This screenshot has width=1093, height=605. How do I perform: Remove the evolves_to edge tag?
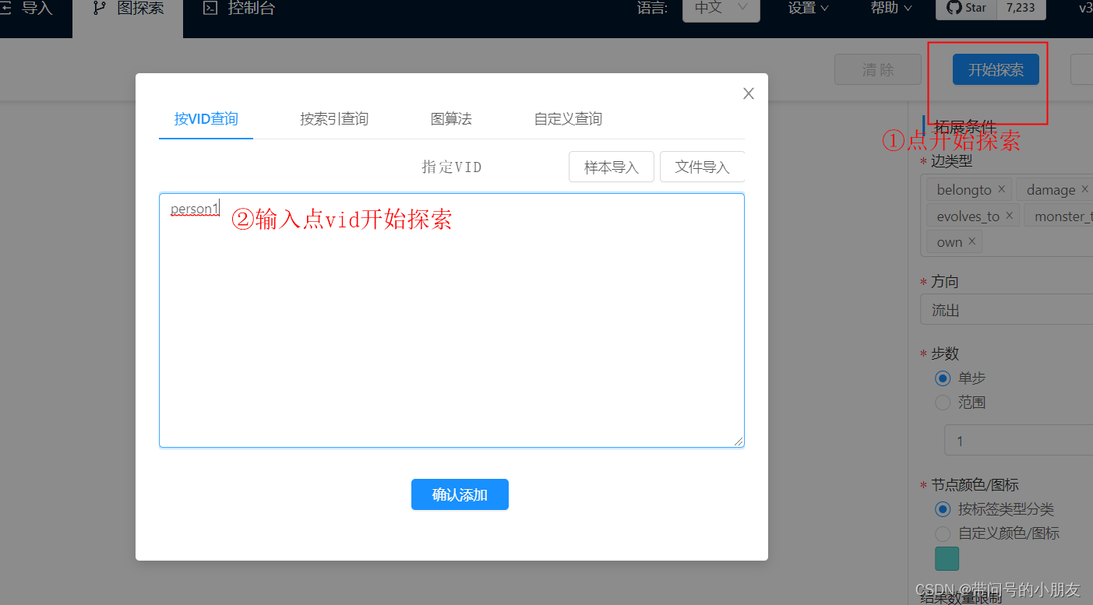click(x=1010, y=216)
